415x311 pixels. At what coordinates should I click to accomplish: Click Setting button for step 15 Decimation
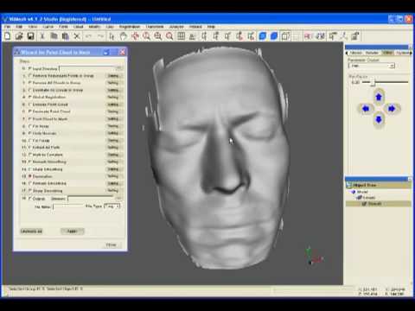click(113, 176)
